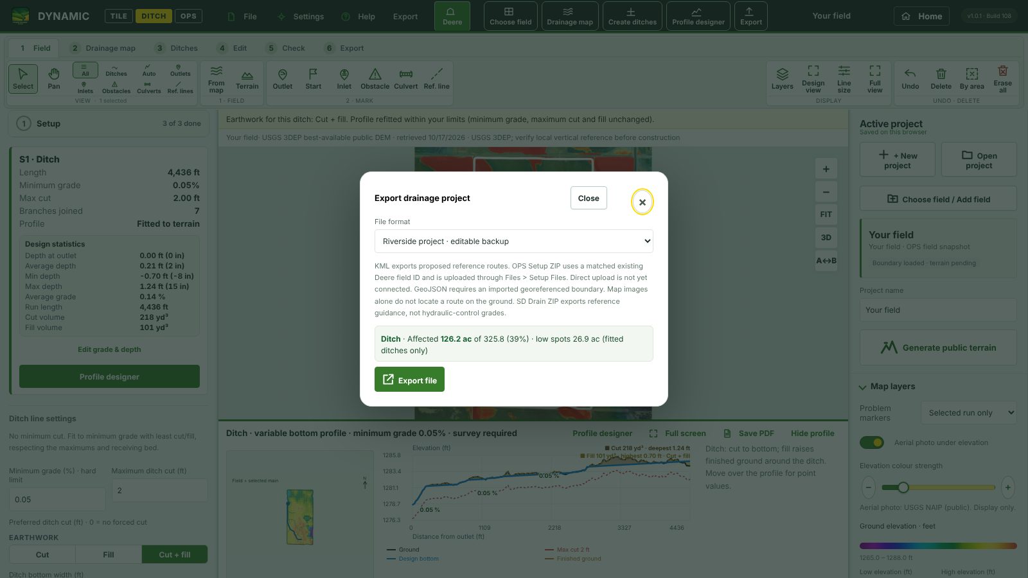Image resolution: width=1028 pixels, height=578 pixels.
Task: Mark an Outlet point
Action: pos(283,78)
